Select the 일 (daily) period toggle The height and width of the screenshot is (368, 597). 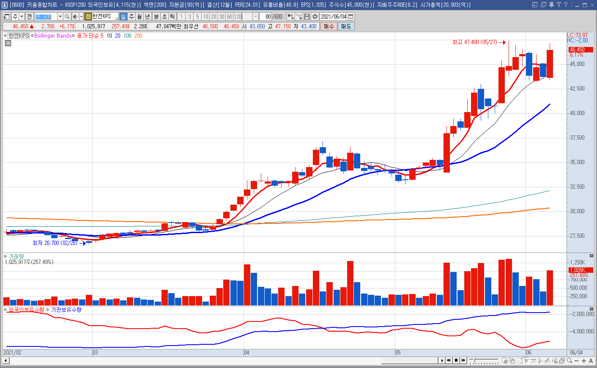[x=123, y=16]
